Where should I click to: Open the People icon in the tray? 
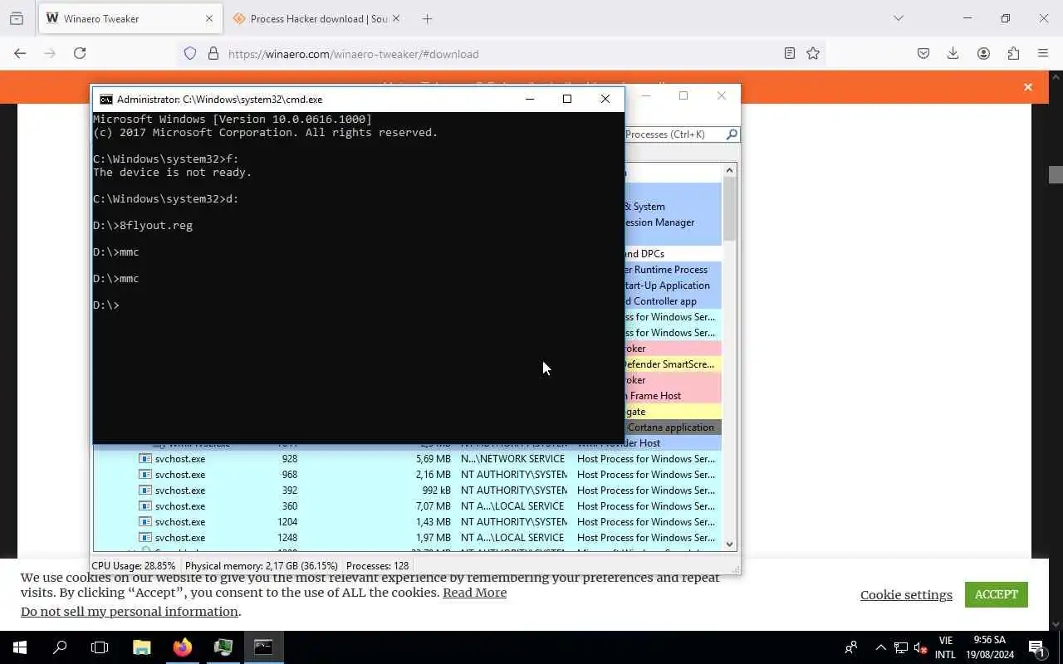pos(851,647)
